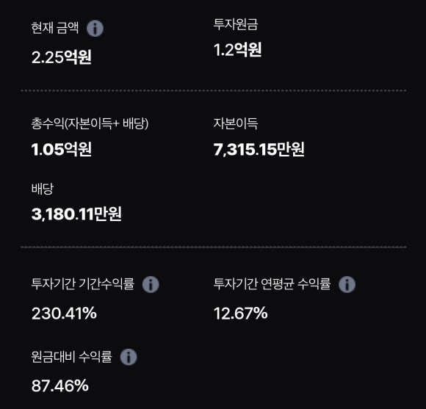Image resolution: width=426 pixels, height=409 pixels.
Task: Open info tooltip for 투자기간 기간수익률
Action: (x=151, y=284)
